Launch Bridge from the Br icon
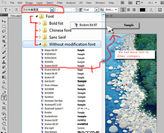 (122, 3)
